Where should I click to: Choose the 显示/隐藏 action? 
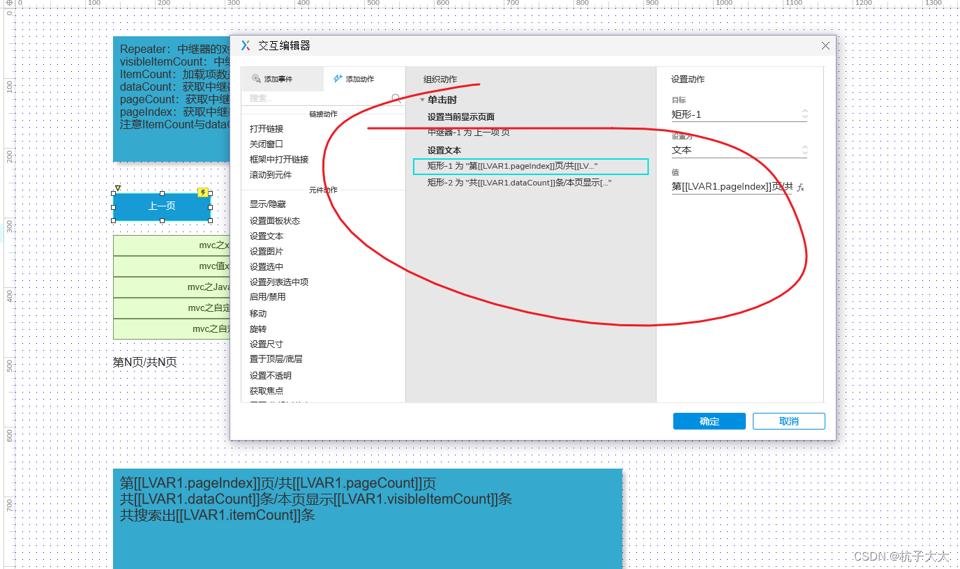click(268, 204)
